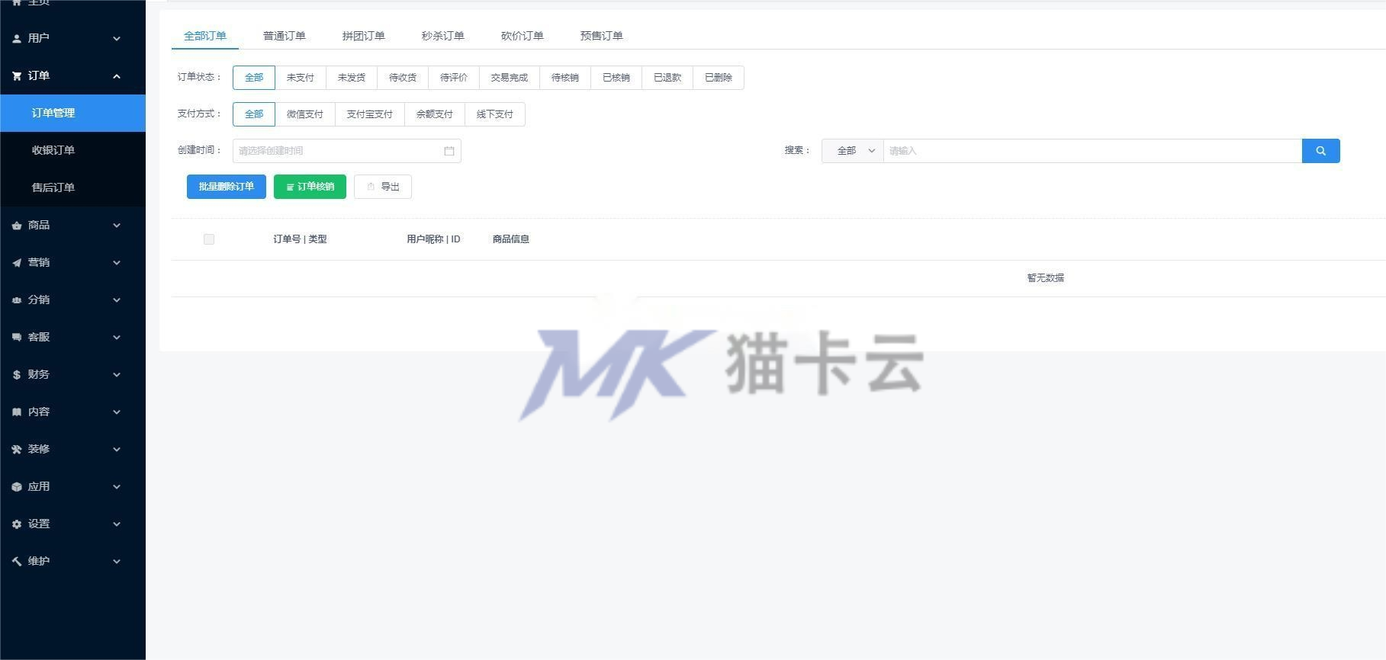Select 未支付 order status filter
Screen dimensions: 1386x660
[x=301, y=78]
